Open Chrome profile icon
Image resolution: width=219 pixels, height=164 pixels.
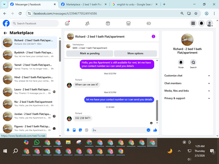206,14
